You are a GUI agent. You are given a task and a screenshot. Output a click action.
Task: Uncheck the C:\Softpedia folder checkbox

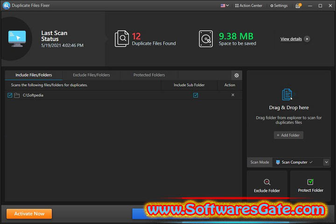(10, 95)
